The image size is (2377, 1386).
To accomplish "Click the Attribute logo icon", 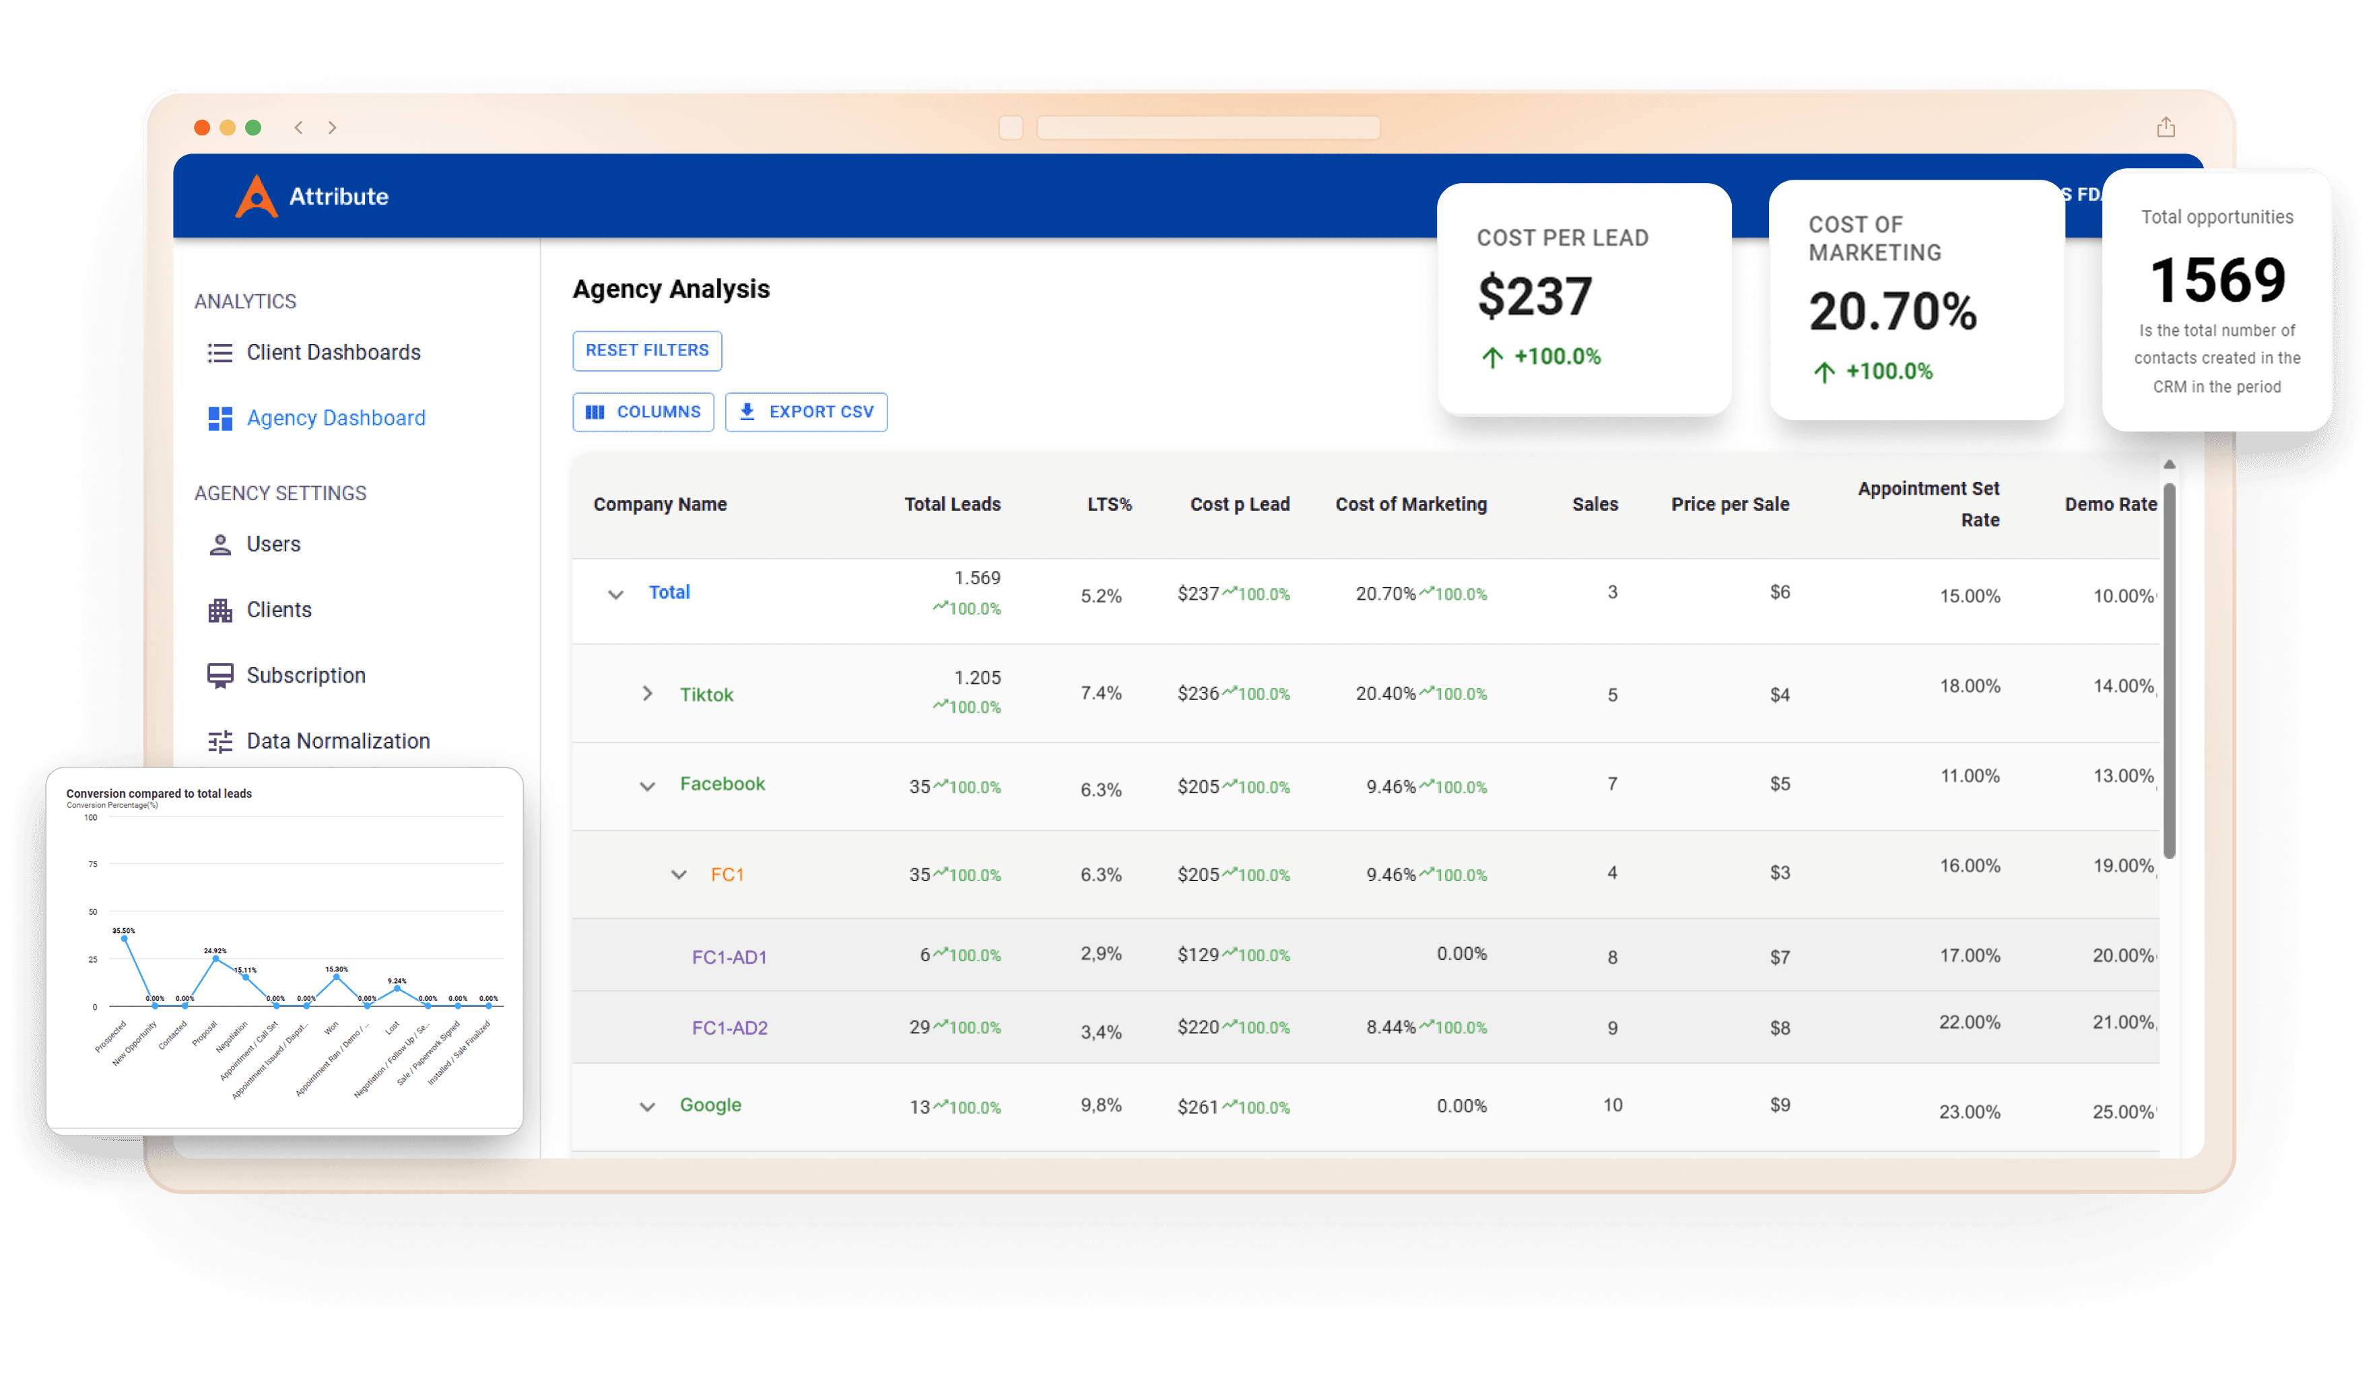I will 256,196.
